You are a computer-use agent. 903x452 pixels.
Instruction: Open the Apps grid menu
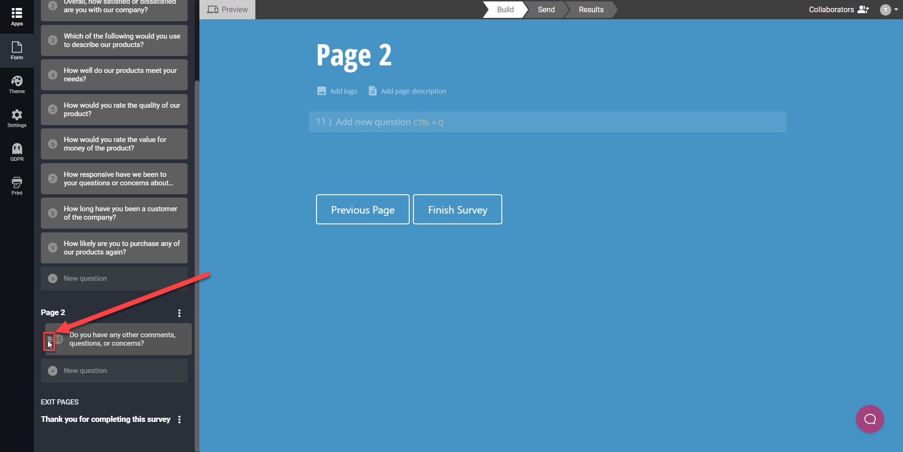click(x=17, y=16)
